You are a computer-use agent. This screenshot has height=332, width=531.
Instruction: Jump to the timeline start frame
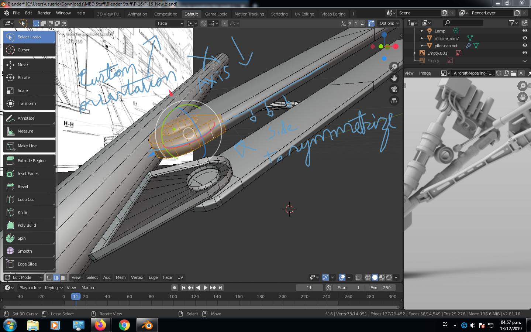tap(183, 288)
